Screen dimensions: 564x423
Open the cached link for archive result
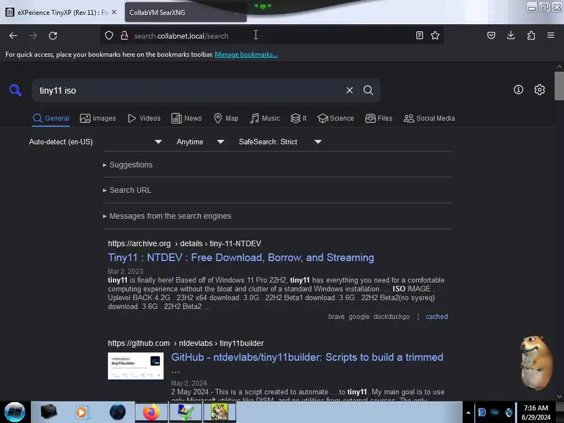[437, 317]
